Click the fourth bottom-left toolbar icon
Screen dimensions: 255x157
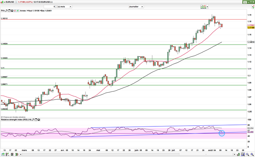[x=17, y=154]
